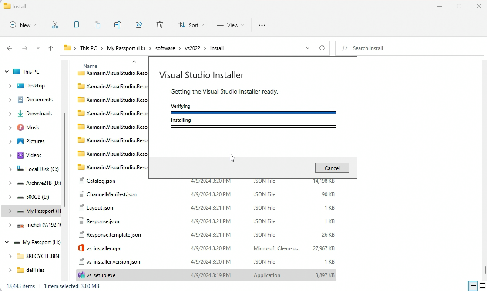Select Archive2TB (D:) drive
The height and width of the screenshot is (291, 487).
pos(44,183)
